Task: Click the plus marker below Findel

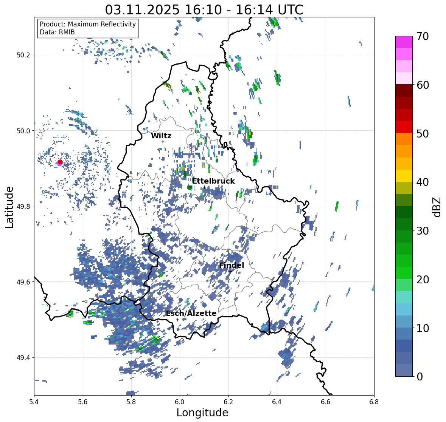Action: pyautogui.click(x=231, y=271)
